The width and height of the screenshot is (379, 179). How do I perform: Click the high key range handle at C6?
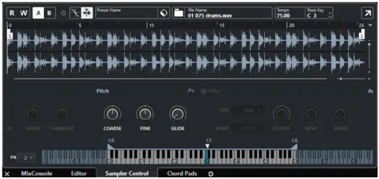click(x=294, y=146)
